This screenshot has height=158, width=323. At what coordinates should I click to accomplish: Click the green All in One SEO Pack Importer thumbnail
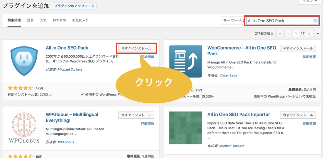point(186,128)
